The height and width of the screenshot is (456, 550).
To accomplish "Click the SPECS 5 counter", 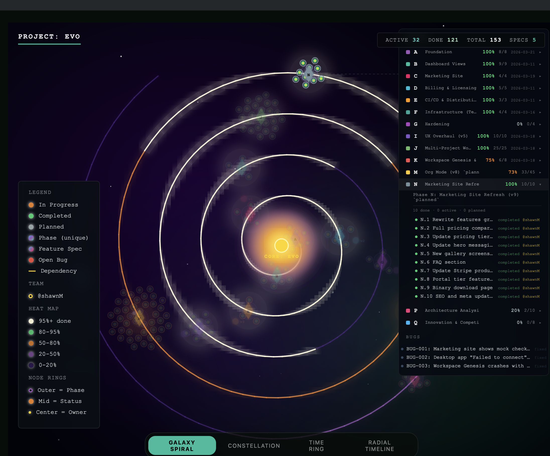I will pos(523,40).
